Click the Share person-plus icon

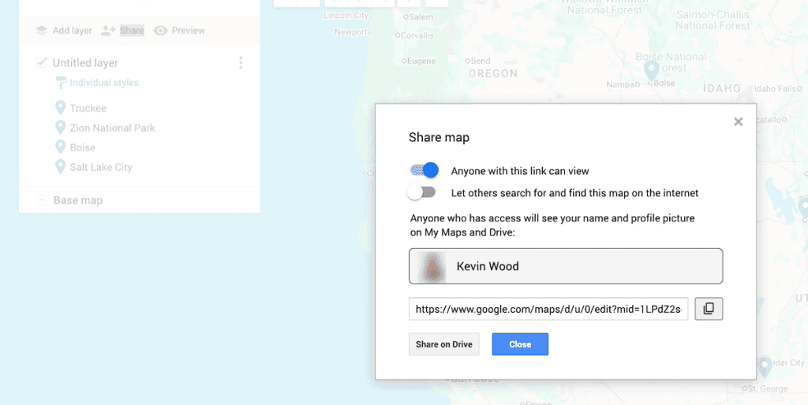coord(107,31)
